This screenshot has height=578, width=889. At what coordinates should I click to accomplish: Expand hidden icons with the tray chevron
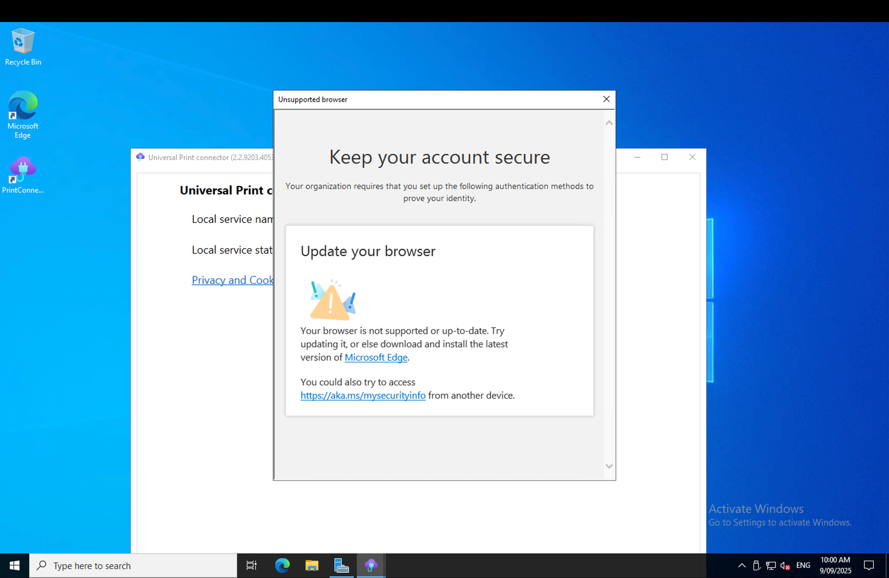742,565
